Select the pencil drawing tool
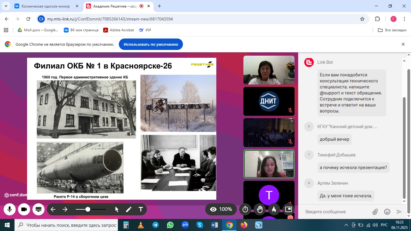This screenshot has height=231, width=411. click(x=129, y=209)
